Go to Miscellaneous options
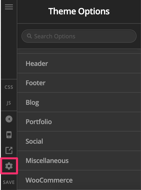 79,160
